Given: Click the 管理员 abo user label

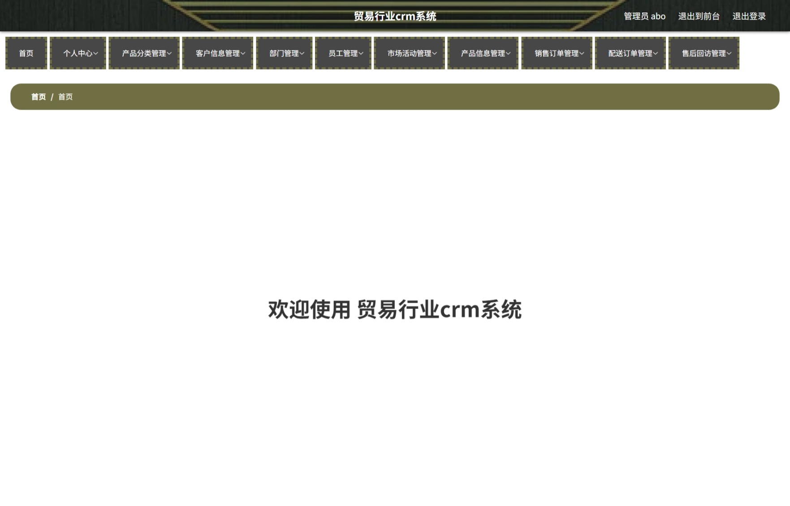Looking at the screenshot, I should (645, 17).
